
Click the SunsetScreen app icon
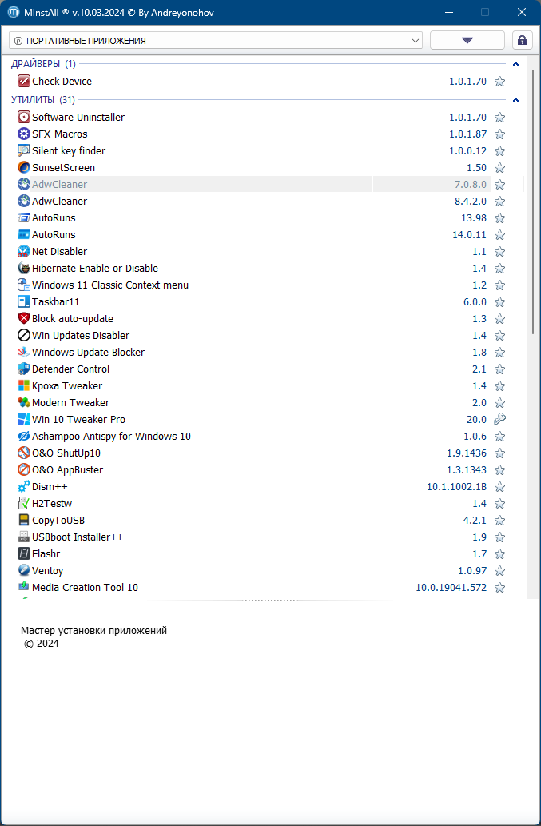point(24,167)
